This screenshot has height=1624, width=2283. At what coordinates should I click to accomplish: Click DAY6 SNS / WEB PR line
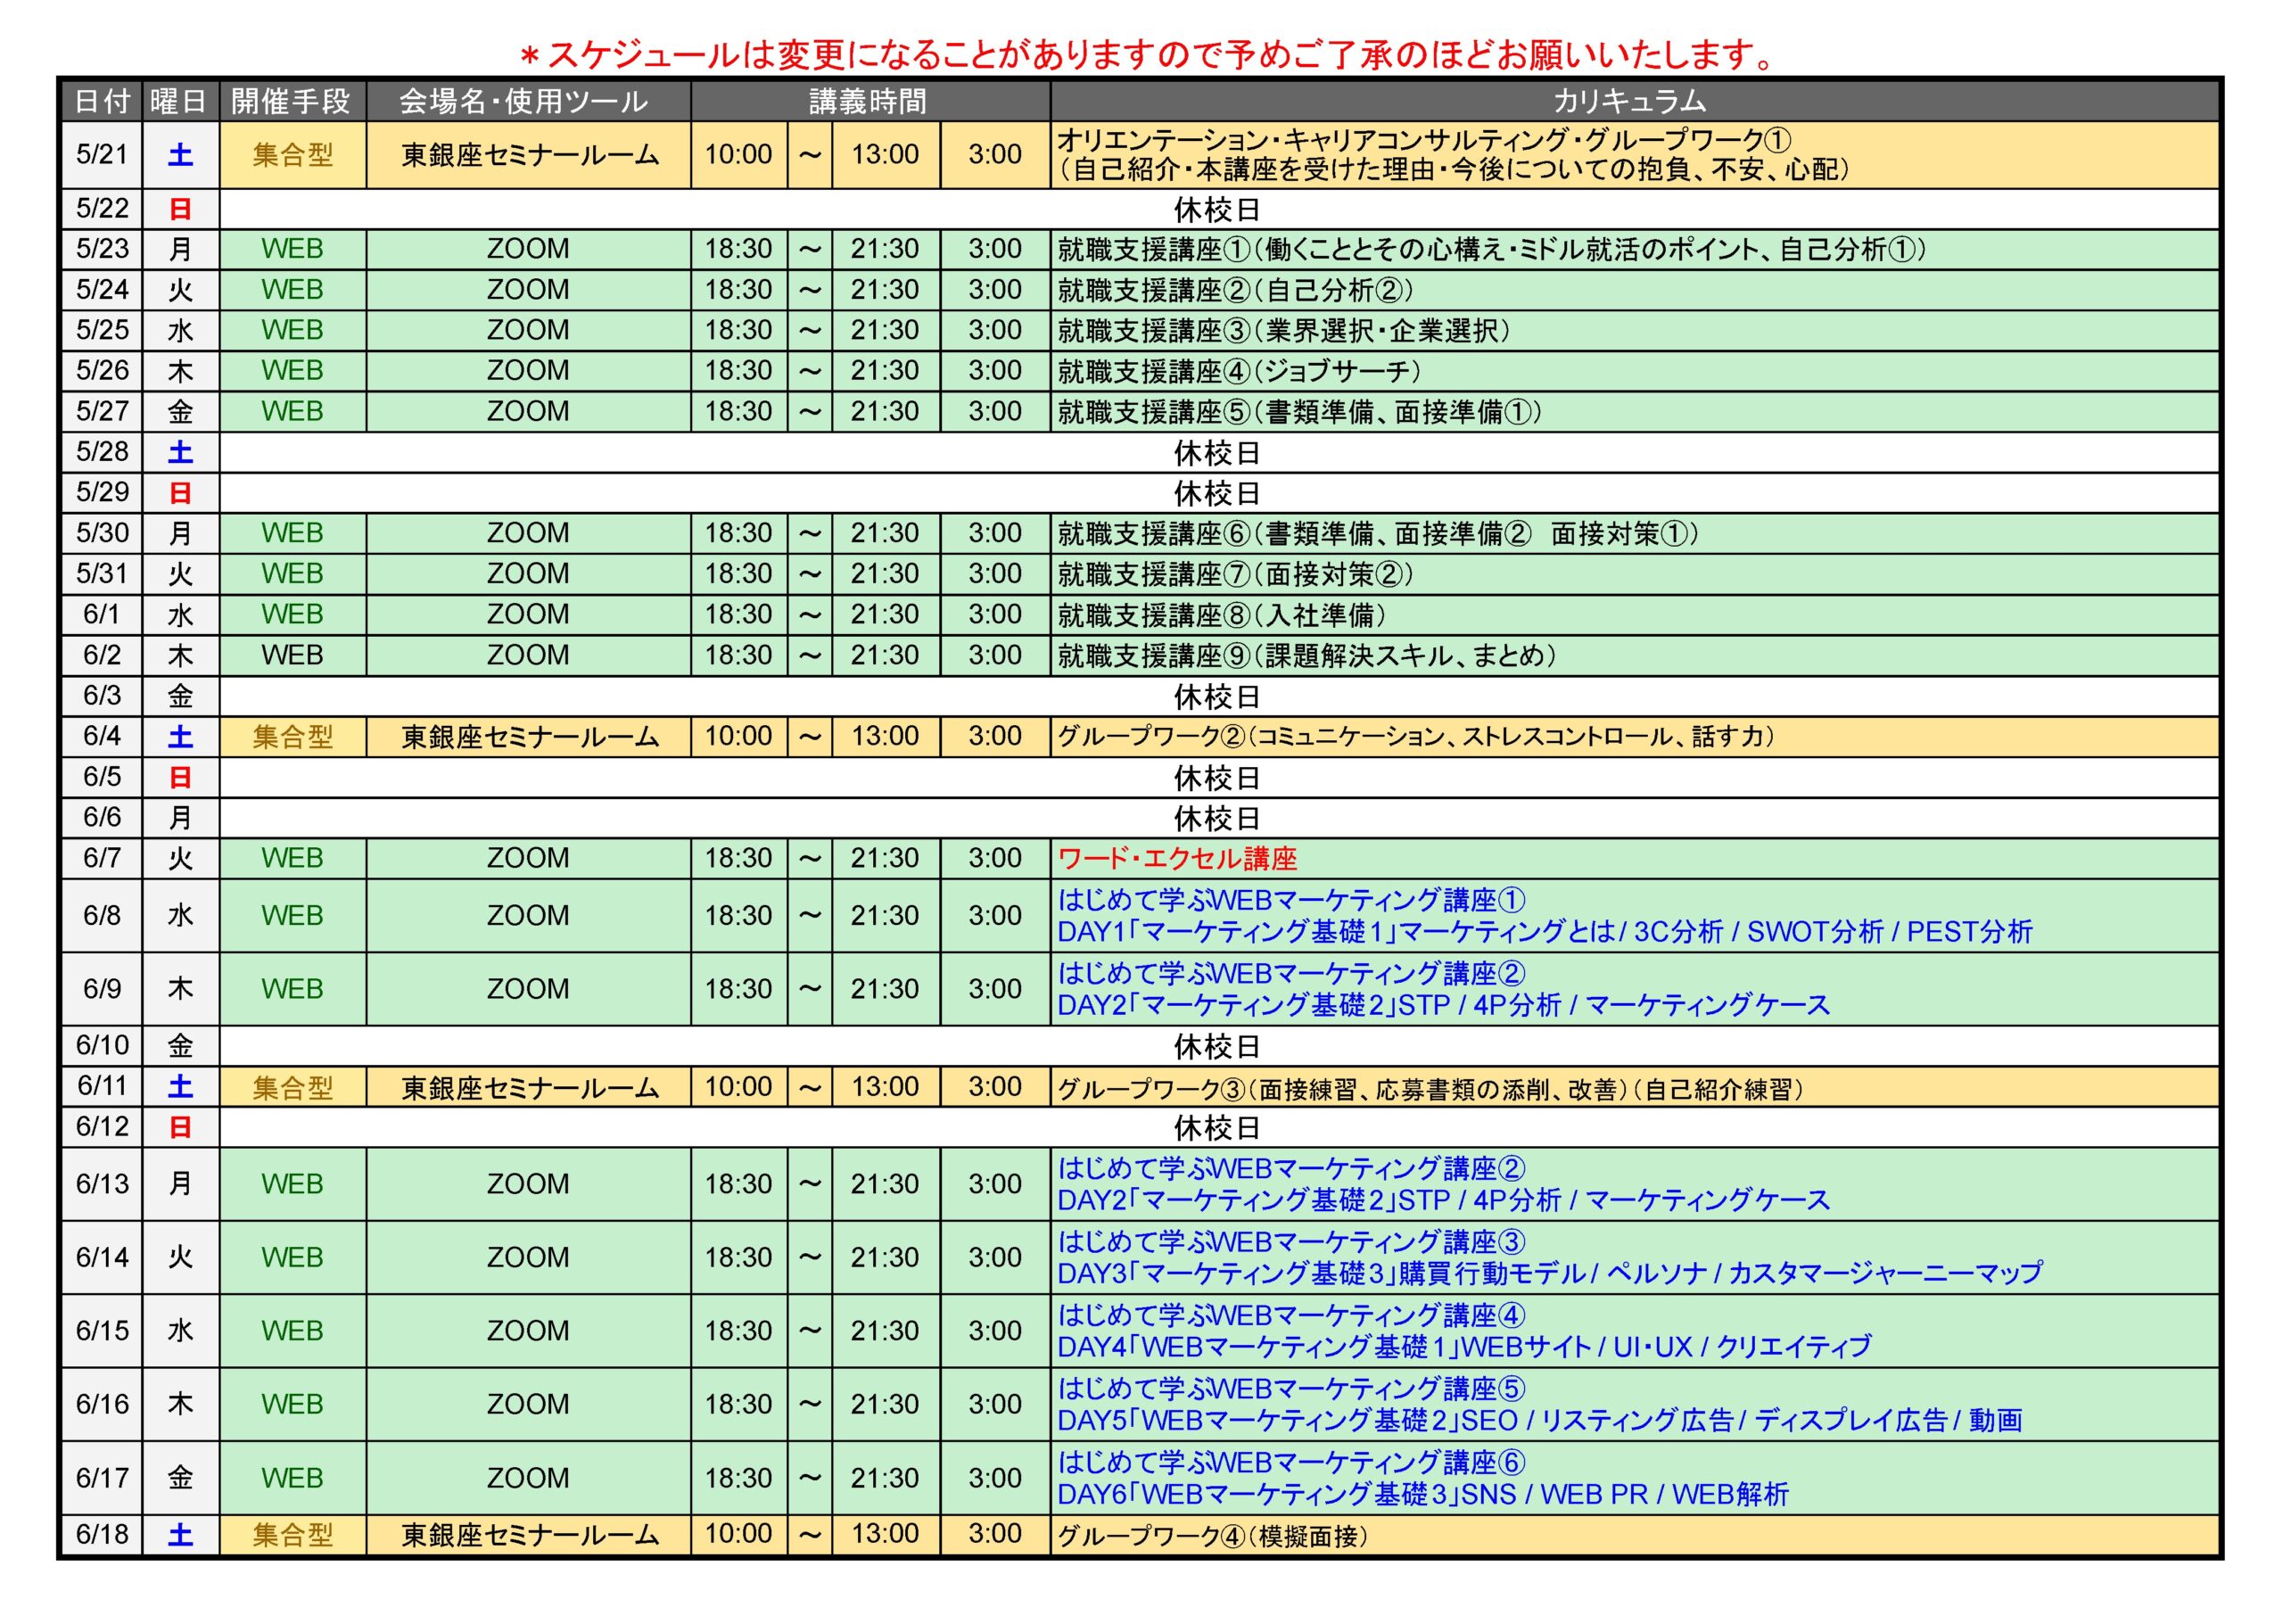(x=1423, y=1494)
